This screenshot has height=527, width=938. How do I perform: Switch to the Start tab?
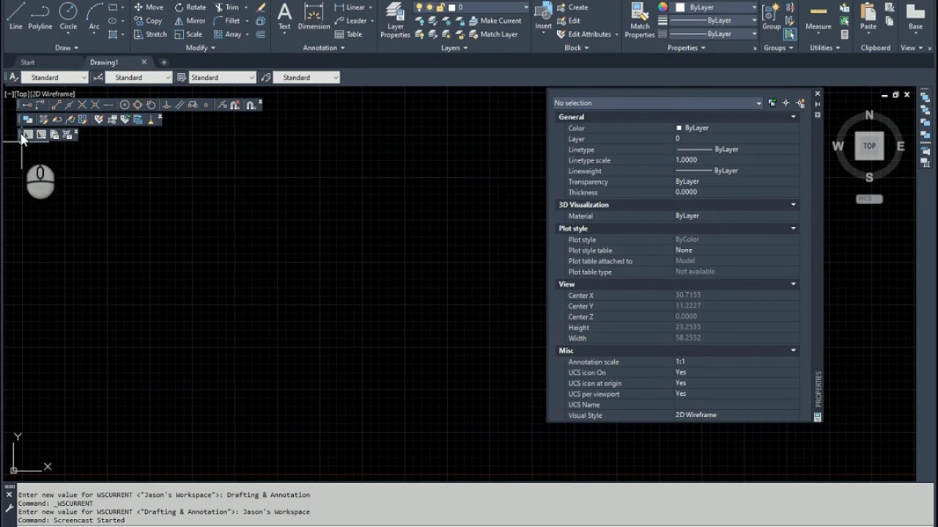(28, 62)
